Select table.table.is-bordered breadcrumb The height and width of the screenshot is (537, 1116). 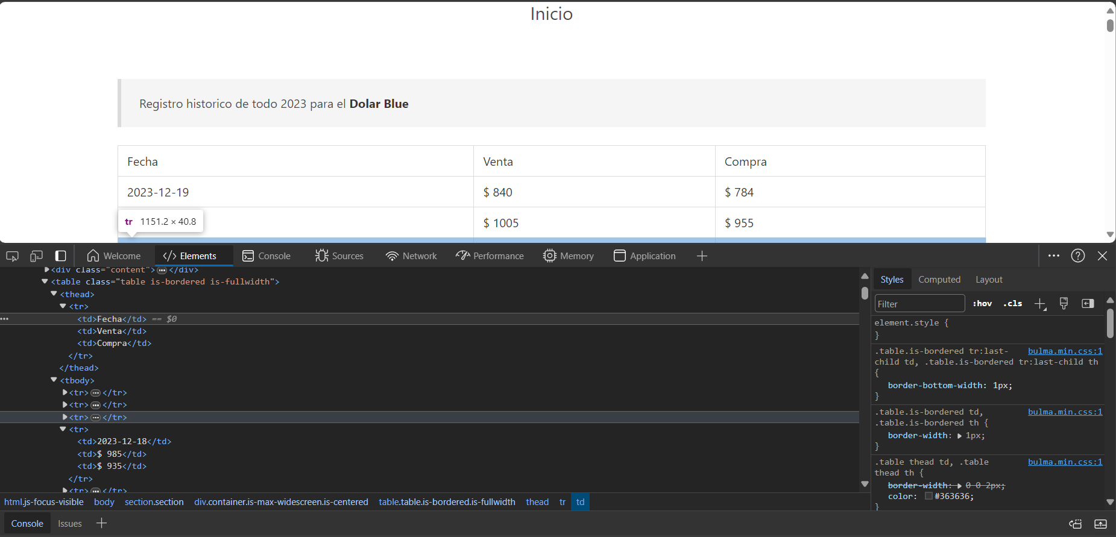[x=447, y=502]
